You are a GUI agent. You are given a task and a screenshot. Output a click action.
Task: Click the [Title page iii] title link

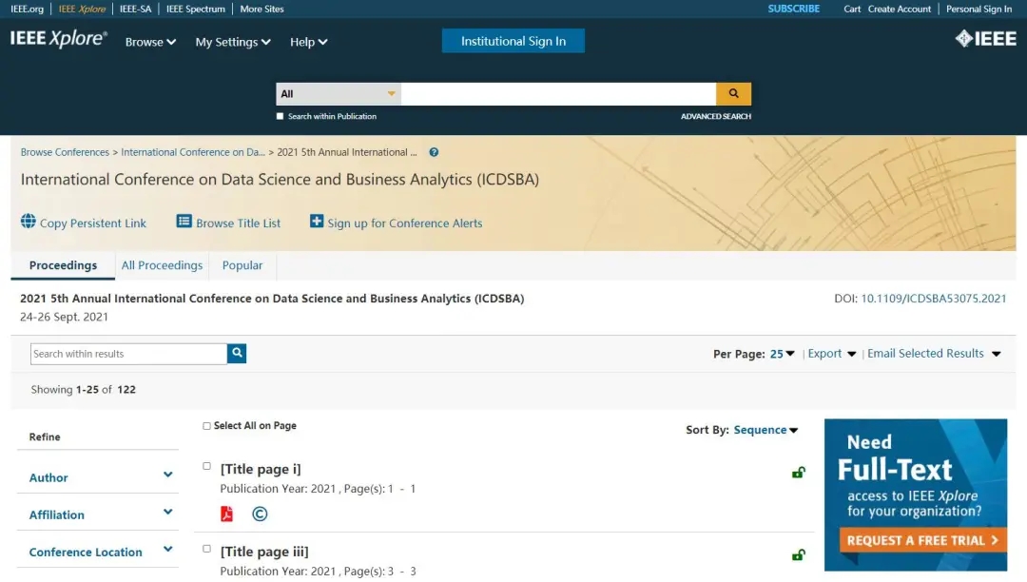tap(264, 552)
